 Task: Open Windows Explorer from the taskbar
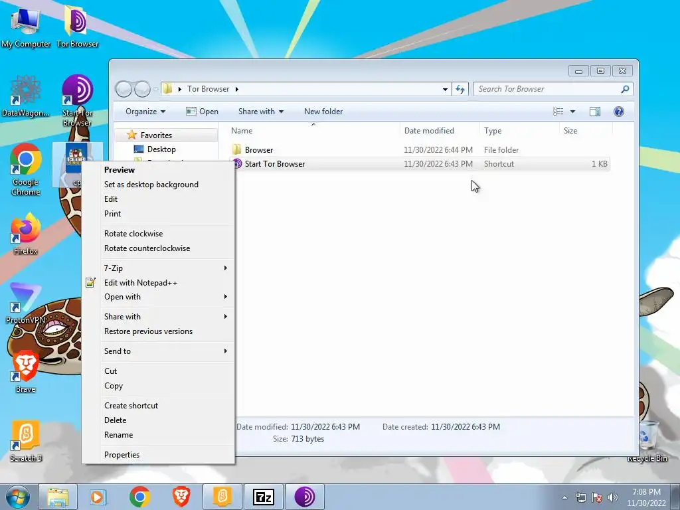click(58, 497)
